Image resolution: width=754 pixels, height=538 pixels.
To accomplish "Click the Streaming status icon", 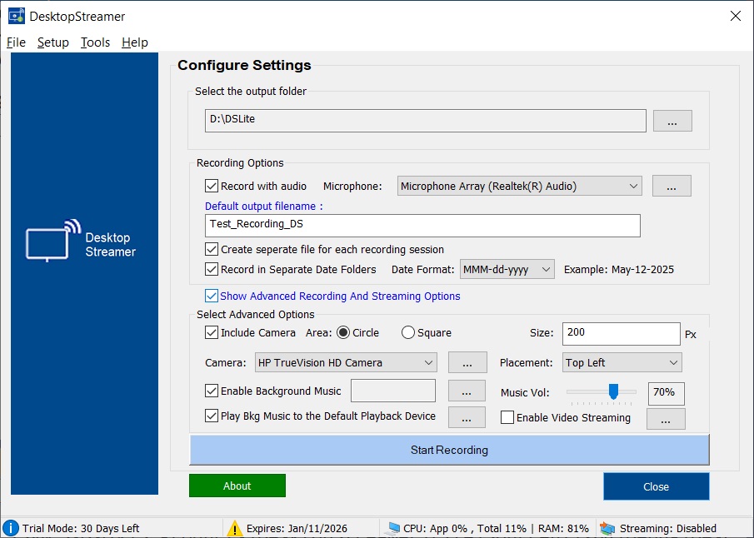I will (607, 528).
